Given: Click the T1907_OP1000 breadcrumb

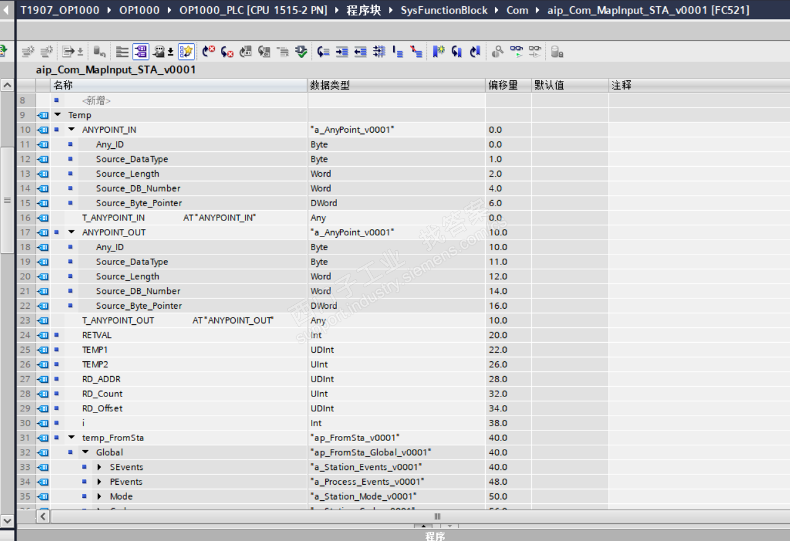Looking at the screenshot, I should click(60, 10).
